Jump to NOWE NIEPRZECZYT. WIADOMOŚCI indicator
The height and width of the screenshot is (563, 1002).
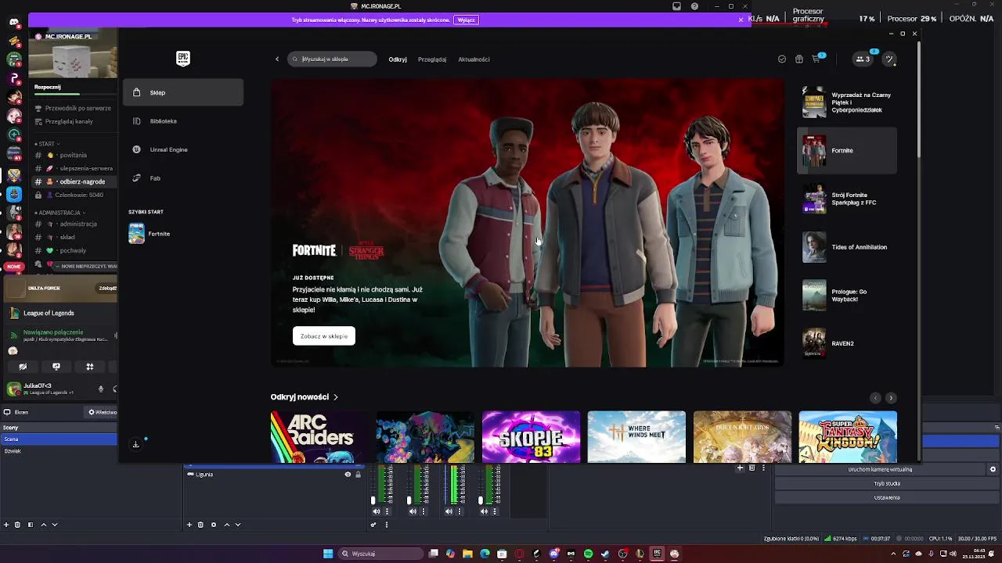point(84,267)
